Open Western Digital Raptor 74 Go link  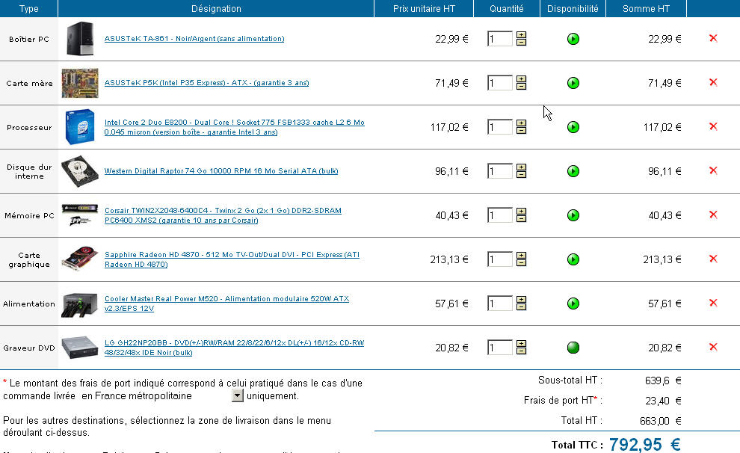click(221, 171)
